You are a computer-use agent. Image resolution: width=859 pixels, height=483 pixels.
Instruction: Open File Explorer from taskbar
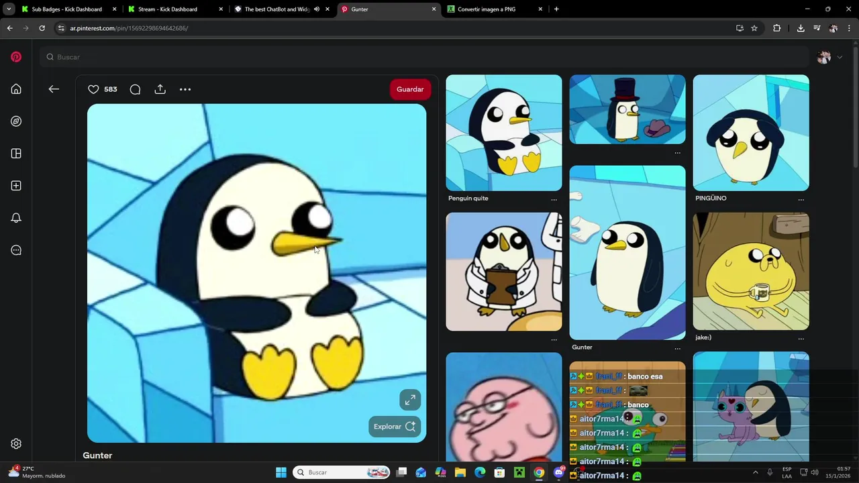pyautogui.click(x=460, y=472)
